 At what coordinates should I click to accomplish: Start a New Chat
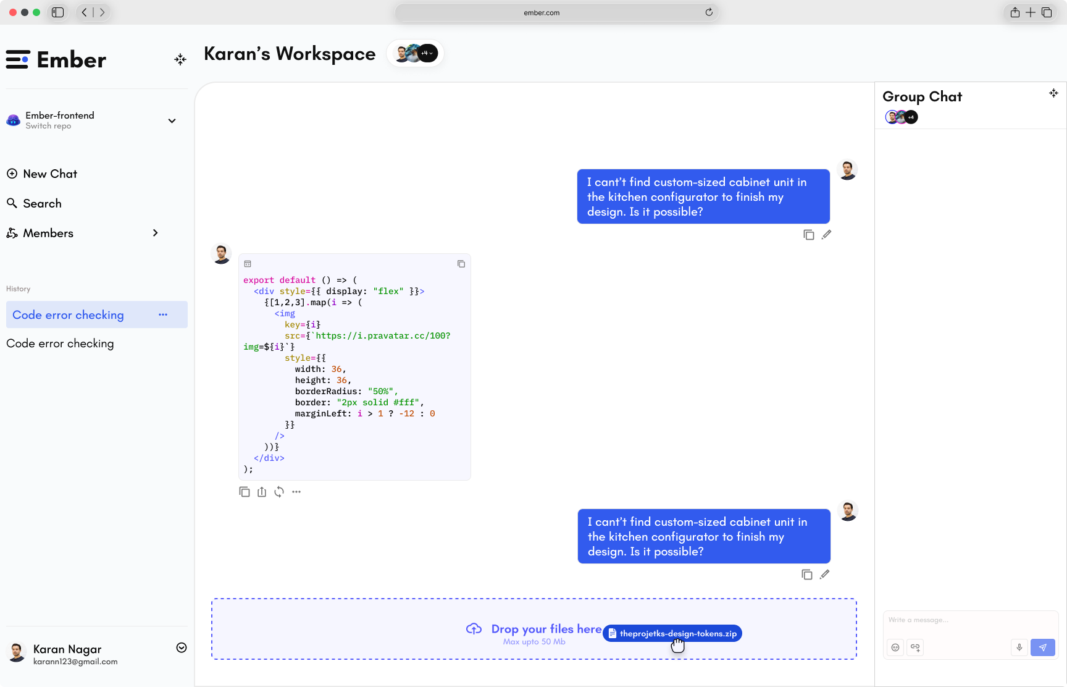(42, 174)
